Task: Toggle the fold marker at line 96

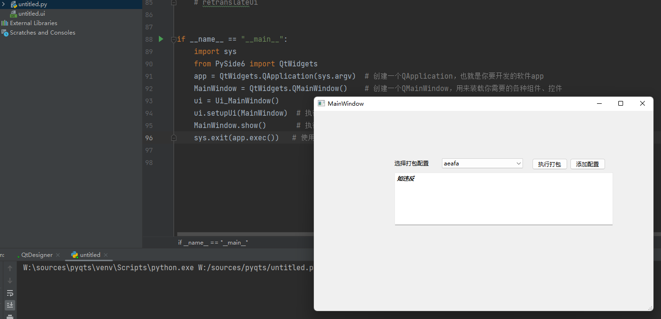Action: (x=173, y=137)
